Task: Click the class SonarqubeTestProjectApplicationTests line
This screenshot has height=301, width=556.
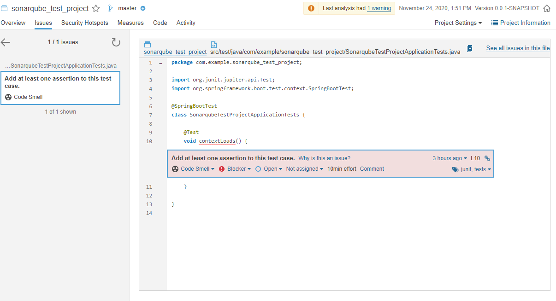Action: coord(238,115)
